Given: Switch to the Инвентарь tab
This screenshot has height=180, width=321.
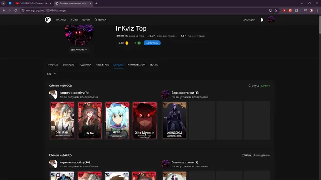Looking at the screenshot, I should tap(102, 65).
